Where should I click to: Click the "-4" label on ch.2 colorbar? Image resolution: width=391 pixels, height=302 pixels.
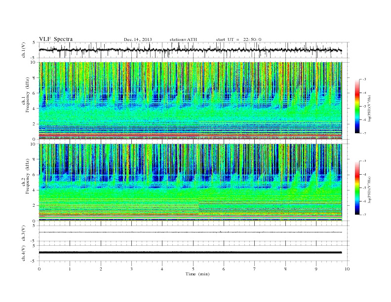coord(364,174)
